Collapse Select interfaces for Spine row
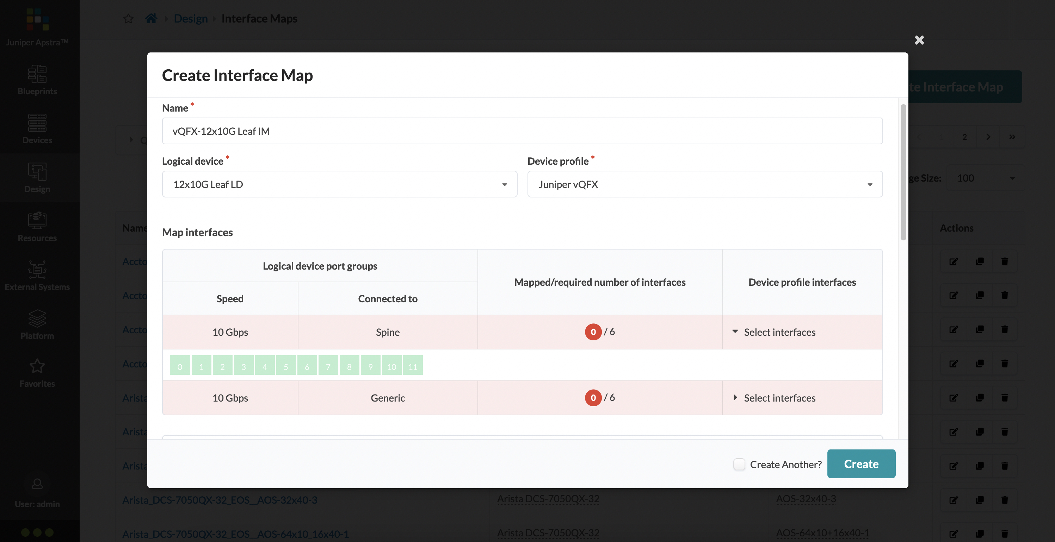The image size is (1055, 542). [774, 332]
